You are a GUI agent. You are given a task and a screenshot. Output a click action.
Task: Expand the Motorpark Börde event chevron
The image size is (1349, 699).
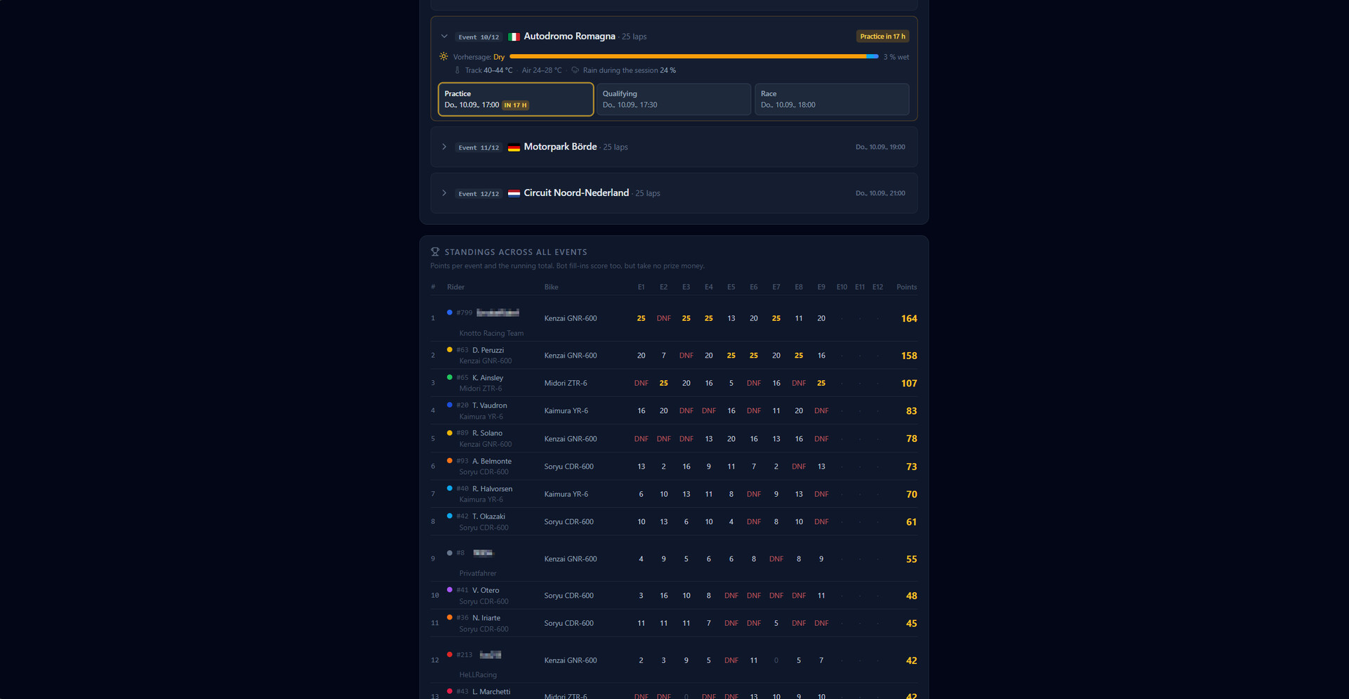444,147
